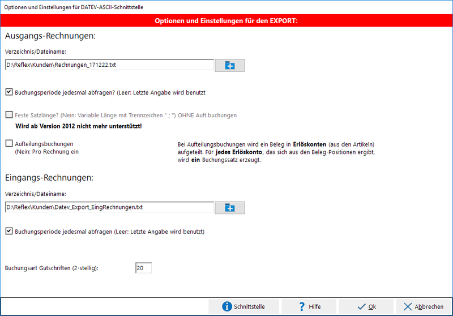Cancel with Abbrechen button
The width and height of the screenshot is (453, 316).
pos(423,306)
